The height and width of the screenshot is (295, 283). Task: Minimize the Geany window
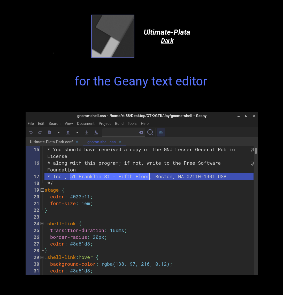(x=239, y=116)
